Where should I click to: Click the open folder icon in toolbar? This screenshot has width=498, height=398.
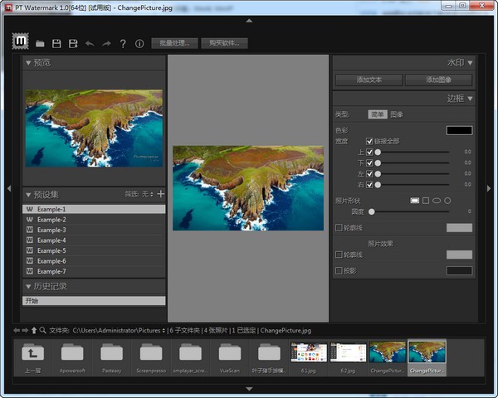[40, 43]
